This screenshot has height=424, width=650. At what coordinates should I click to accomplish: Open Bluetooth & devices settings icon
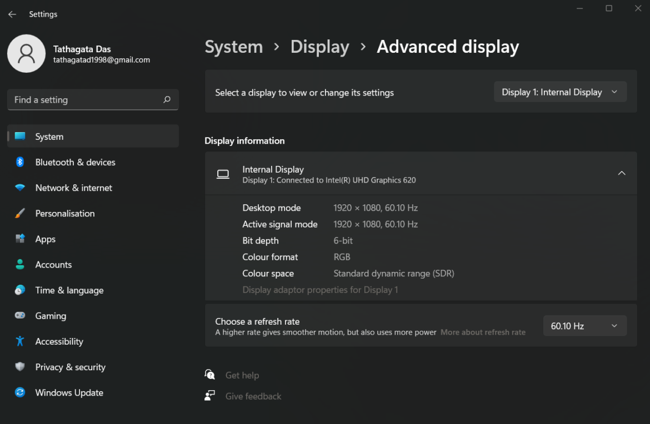pos(20,162)
